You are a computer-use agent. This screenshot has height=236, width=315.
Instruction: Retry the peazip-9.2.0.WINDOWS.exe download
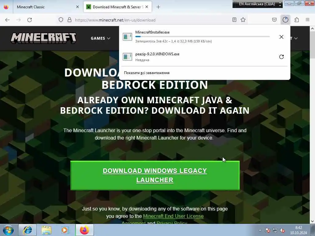click(x=281, y=57)
